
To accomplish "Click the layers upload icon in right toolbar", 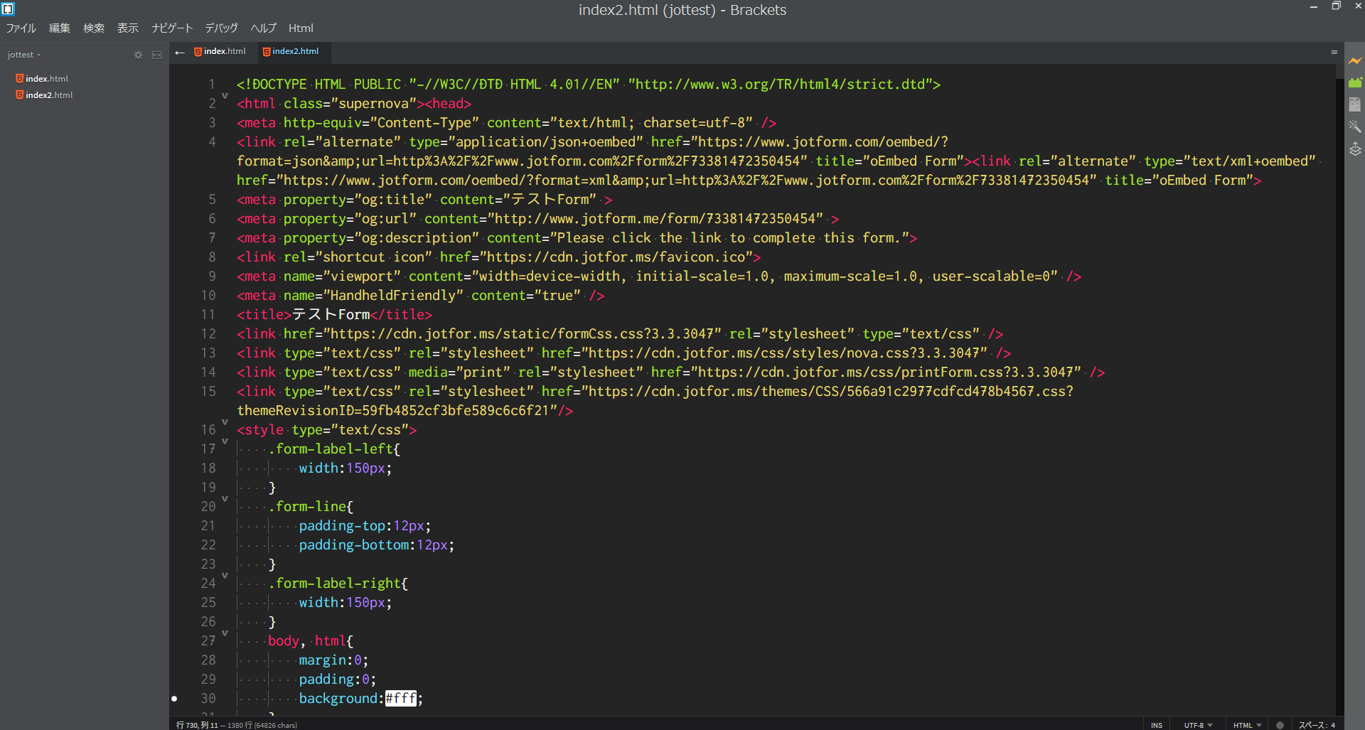I will point(1355,149).
